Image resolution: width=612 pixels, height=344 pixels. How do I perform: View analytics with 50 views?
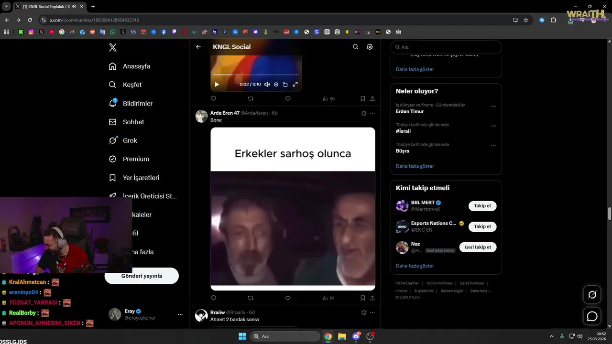tap(328, 99)
